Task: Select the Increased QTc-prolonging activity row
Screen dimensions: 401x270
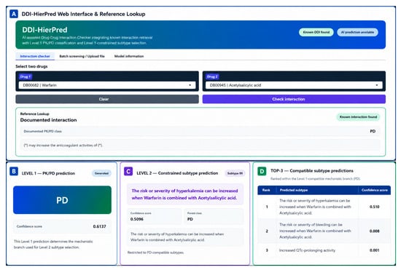Action: point(324,250)
